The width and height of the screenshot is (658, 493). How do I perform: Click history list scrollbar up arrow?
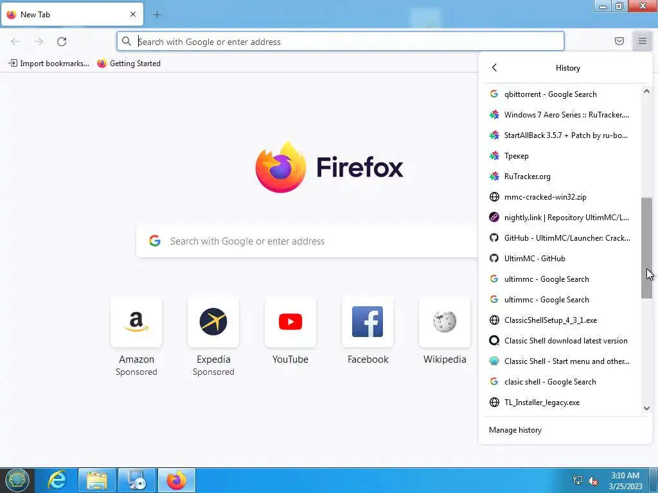coord(646,91)
